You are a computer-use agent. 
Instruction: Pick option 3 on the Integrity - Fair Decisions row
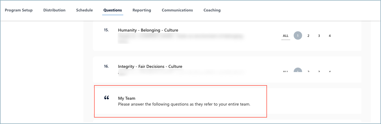pyautogui.click(x=319, y=72)
